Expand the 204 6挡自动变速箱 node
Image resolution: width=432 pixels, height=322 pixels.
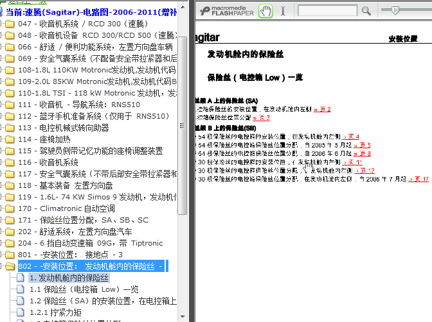[1, 243]
